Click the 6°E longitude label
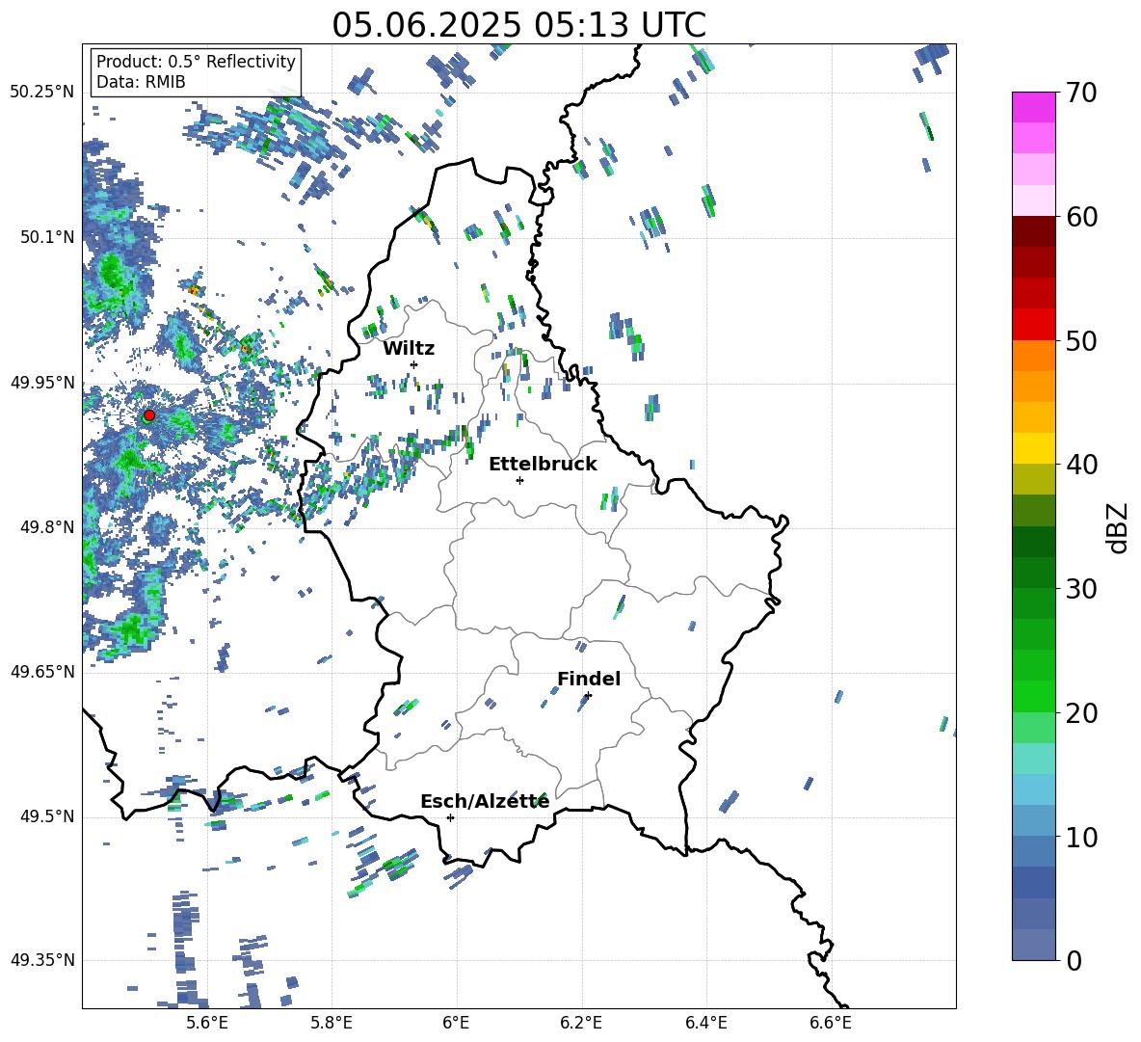Screen dimensions: 1141x1042 pos(456,1023)
